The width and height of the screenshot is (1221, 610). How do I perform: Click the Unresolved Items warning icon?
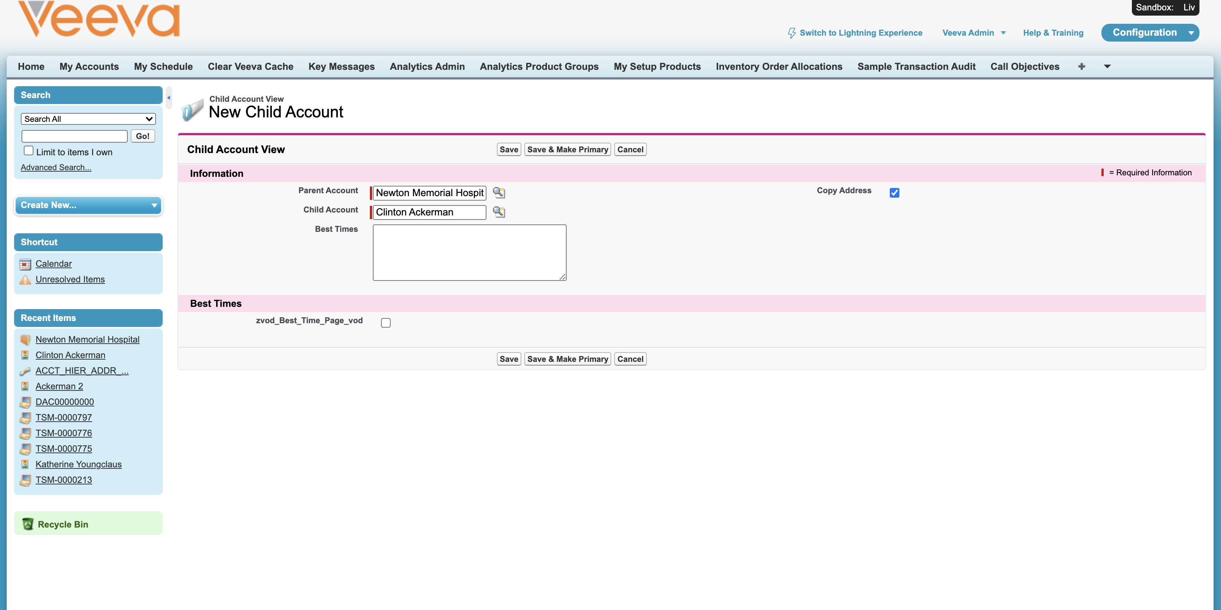tap(25, 280)
